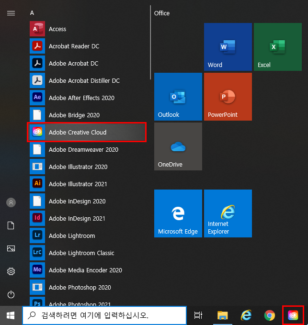This screenshot has height=325, width=308.
Task: Open Adobe Illustrator 2020 icon
Action: 37,167
